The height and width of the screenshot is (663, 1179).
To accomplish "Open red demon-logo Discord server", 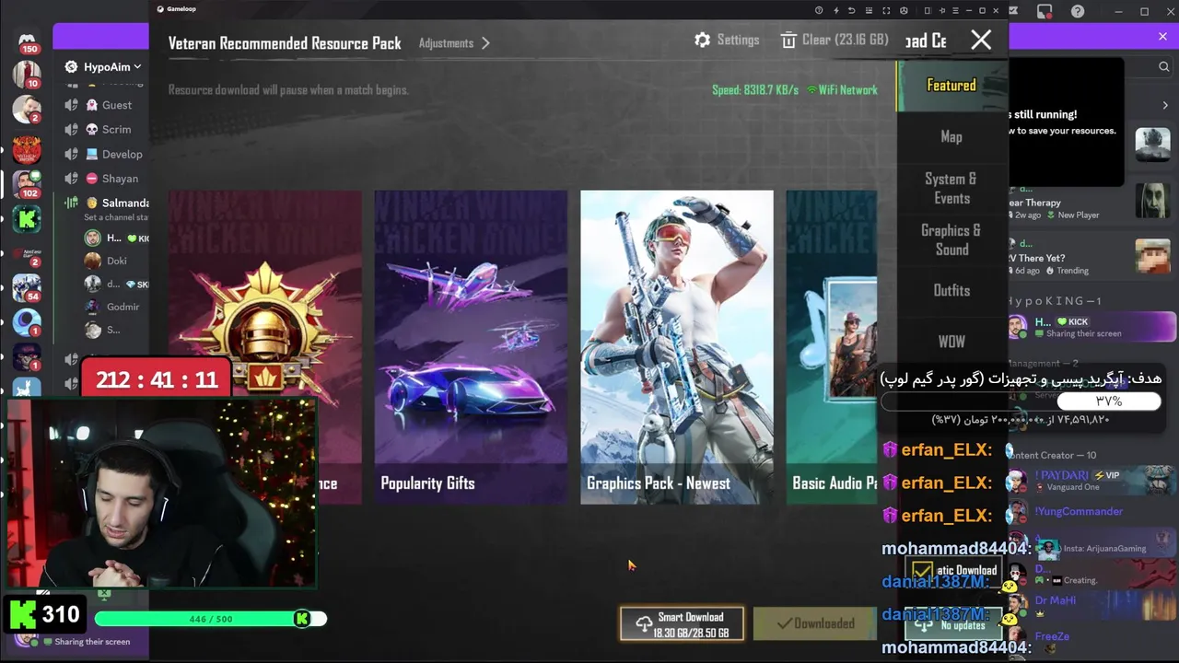I will 27,148.
